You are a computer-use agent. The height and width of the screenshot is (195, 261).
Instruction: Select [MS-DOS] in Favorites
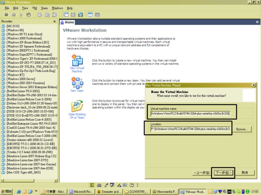13,26
